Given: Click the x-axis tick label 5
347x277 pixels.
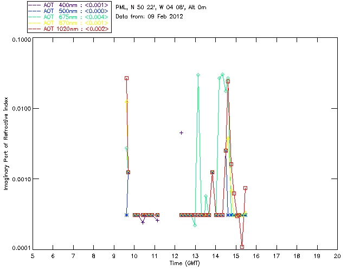Looking at the screenshot, I should 33,256.
